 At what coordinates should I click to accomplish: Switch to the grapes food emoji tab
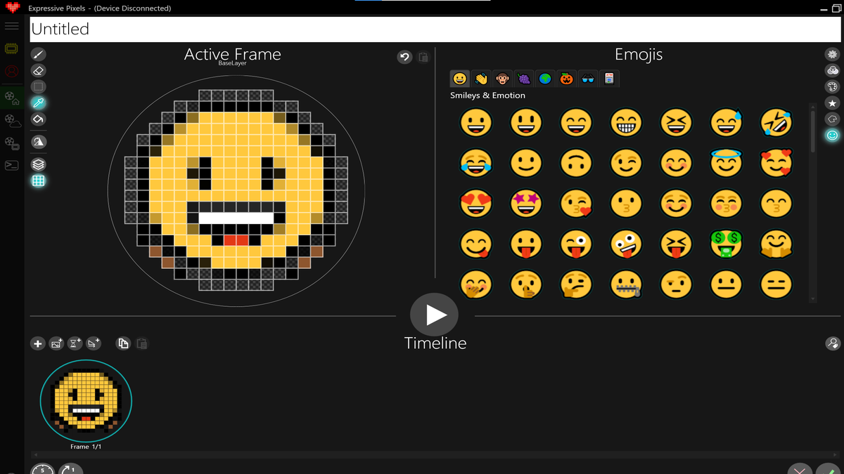(523, 79)
